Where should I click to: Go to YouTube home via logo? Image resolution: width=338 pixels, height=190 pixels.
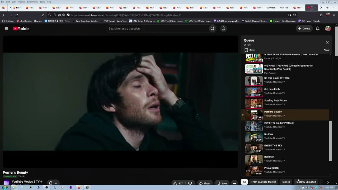[21, 28]
